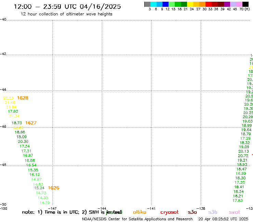253x222 pixels.
Task: Click the 18.73 value beside pass 1627
Action: [x=17, y=123]
